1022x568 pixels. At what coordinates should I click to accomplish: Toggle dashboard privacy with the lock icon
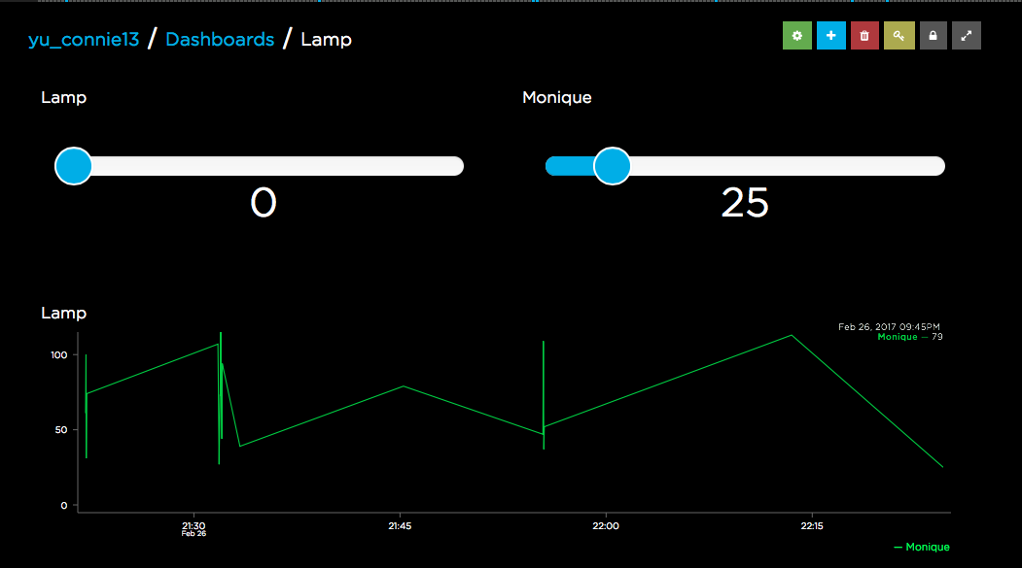[x=934, y=36]
